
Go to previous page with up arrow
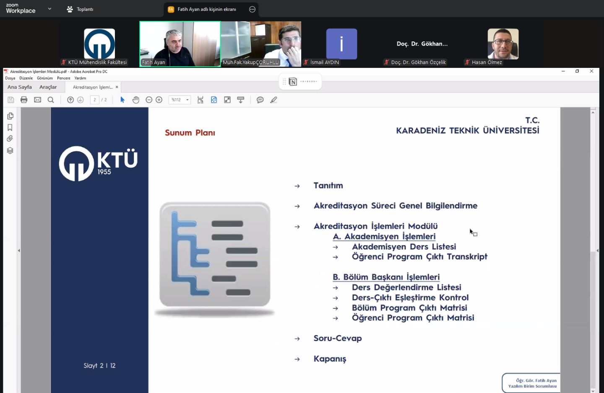click(70, 100)
